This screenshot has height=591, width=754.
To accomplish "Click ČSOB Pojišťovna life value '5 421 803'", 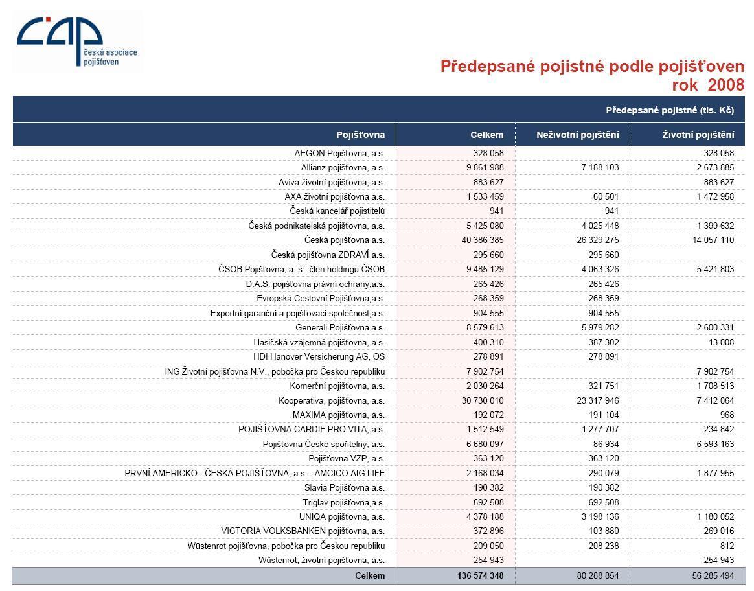I will [x=716, y=270].
